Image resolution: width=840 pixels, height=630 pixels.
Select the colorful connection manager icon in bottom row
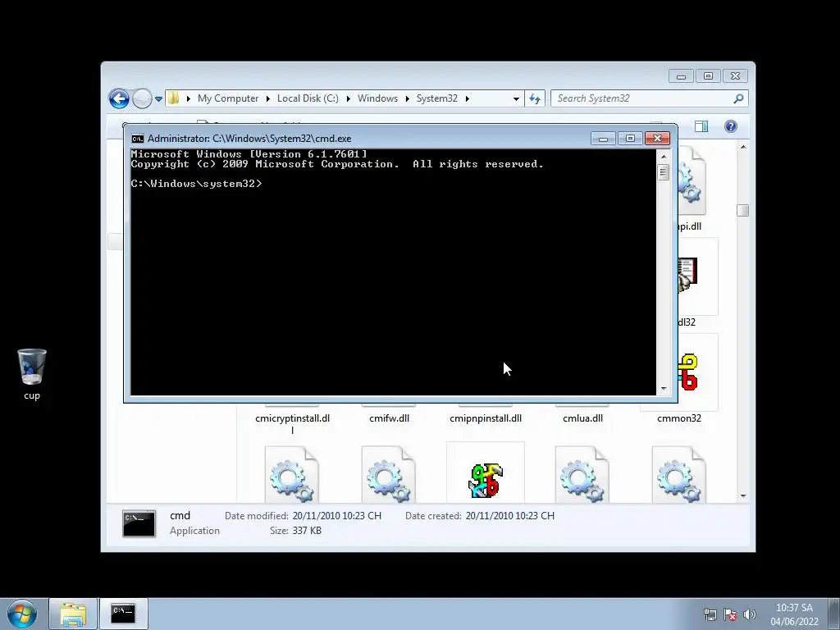coord(486,480)
